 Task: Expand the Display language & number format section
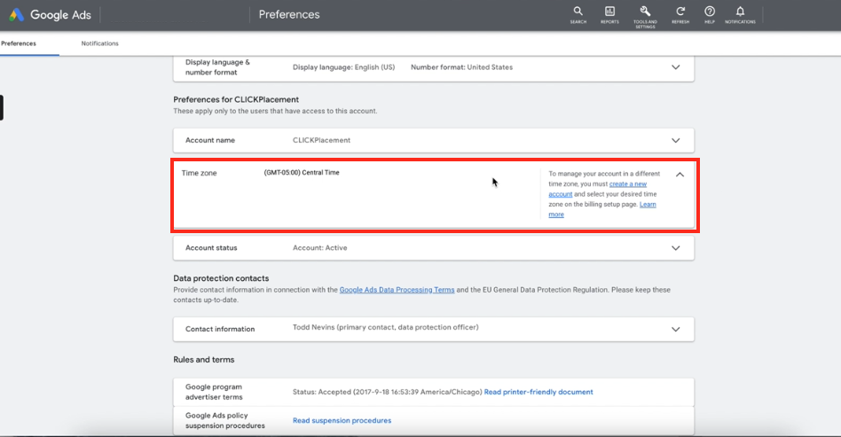(676, 67)
